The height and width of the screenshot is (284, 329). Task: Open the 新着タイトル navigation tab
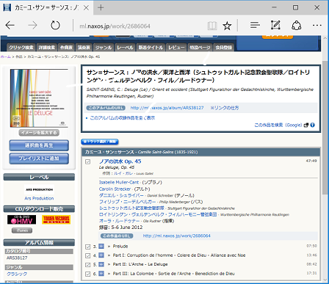tap(151, 48)
